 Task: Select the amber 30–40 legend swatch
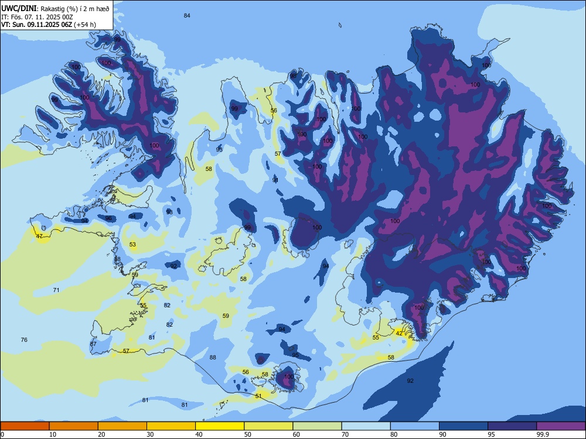(x=171, y=426)
